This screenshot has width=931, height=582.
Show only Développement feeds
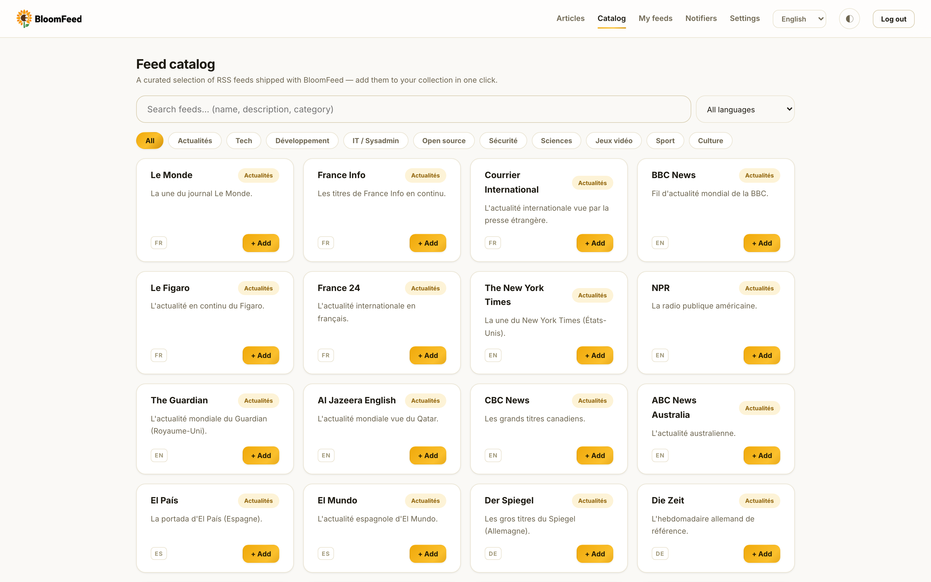pos(302,141)
